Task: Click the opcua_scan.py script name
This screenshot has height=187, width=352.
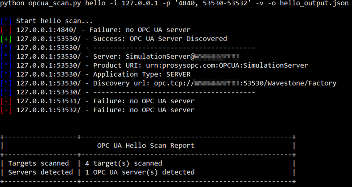Action: (x=55, y=4)
